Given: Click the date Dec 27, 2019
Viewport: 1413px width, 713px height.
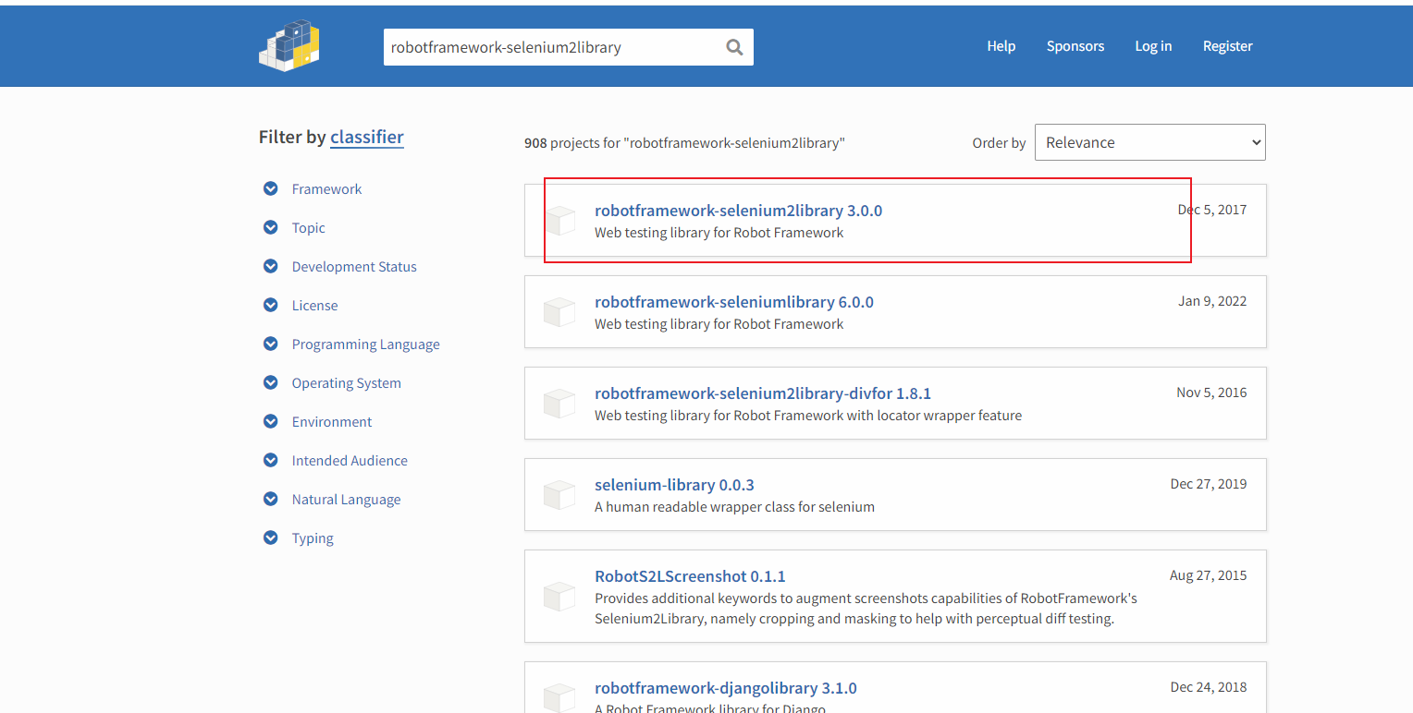Looking at the screenshot, I should click(x=1209, y=484).
